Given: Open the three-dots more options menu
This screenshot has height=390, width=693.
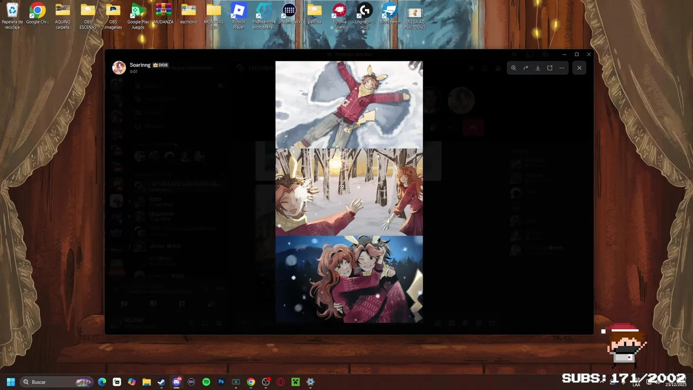Looking at the screenshot, I should [562, 68].
